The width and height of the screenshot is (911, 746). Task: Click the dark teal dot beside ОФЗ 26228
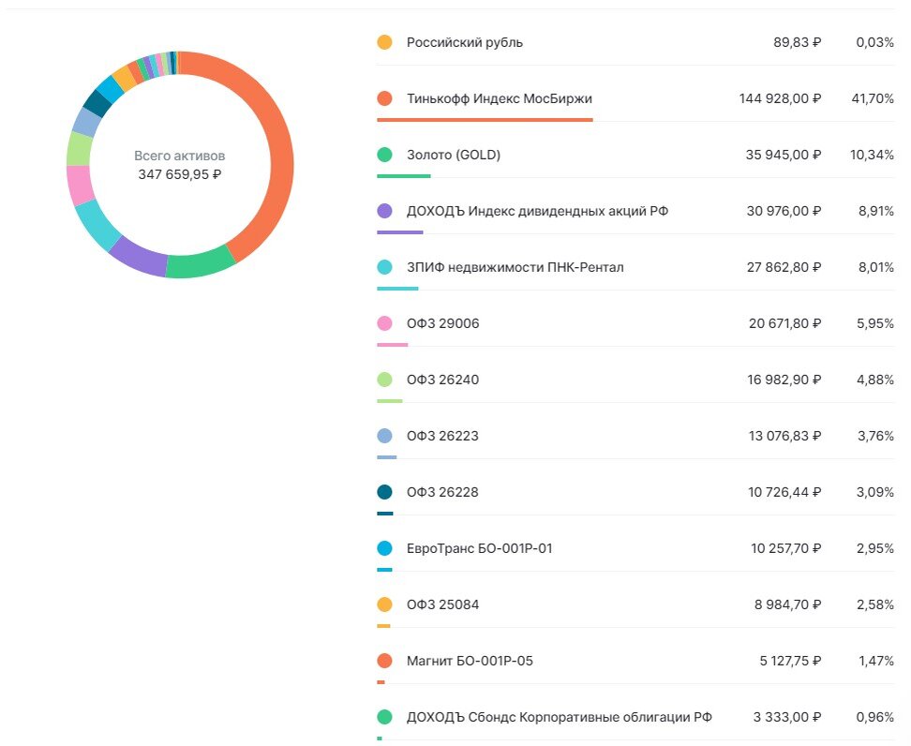pyautogui.click(x=384, y=492)
